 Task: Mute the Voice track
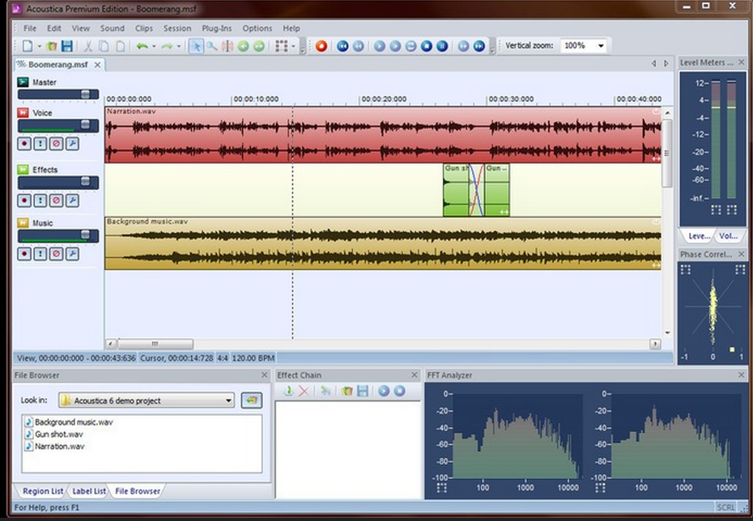[57, 143]
